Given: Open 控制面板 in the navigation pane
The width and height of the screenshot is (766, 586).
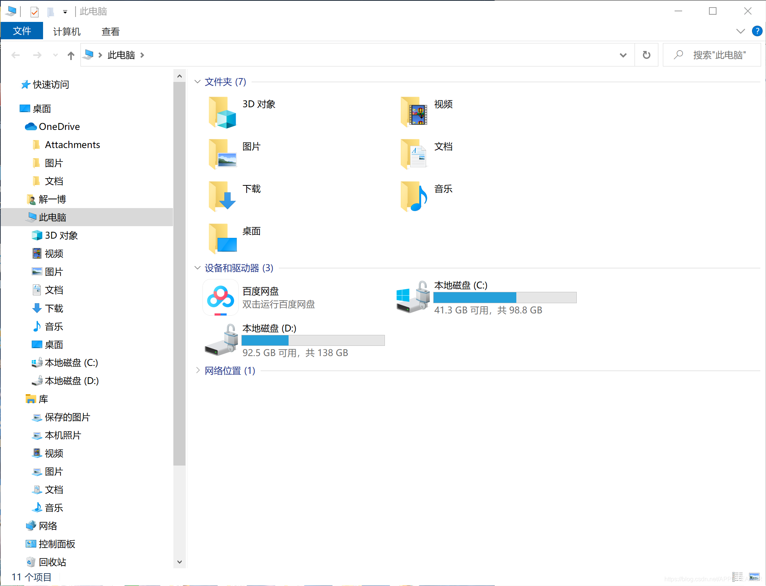Looking at the screenshot, I should click(57, 544).
